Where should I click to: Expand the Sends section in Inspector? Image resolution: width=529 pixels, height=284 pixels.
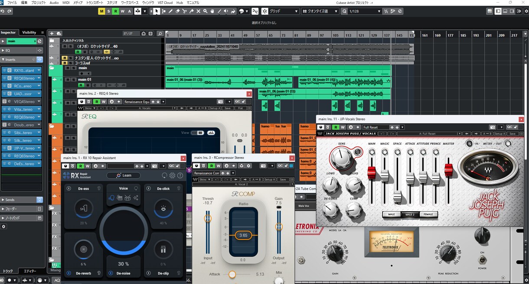click(x=22, y=200)
